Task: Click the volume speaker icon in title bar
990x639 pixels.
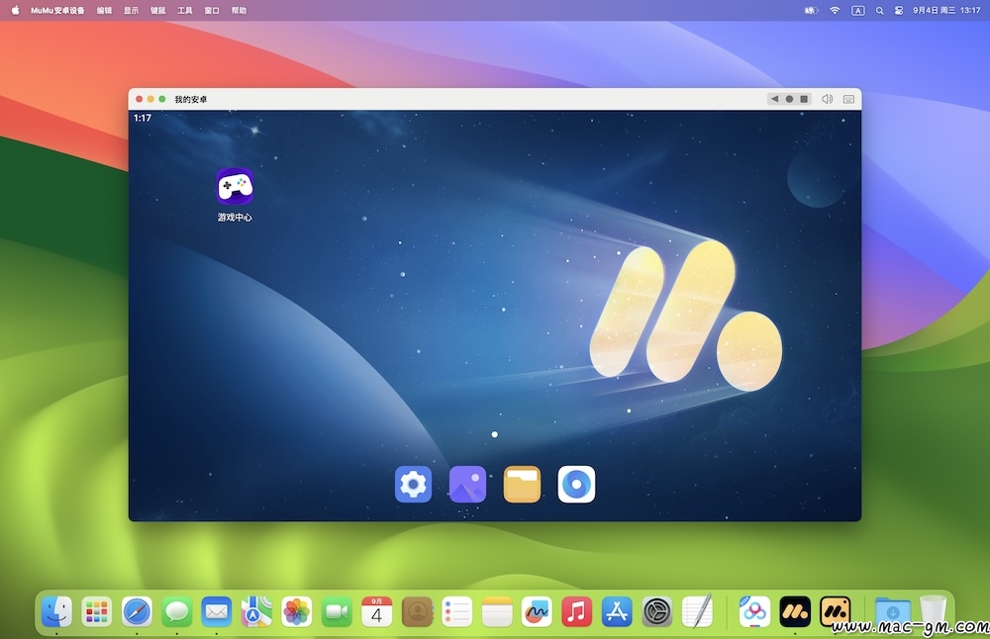Action: click(x=827, y=99)
